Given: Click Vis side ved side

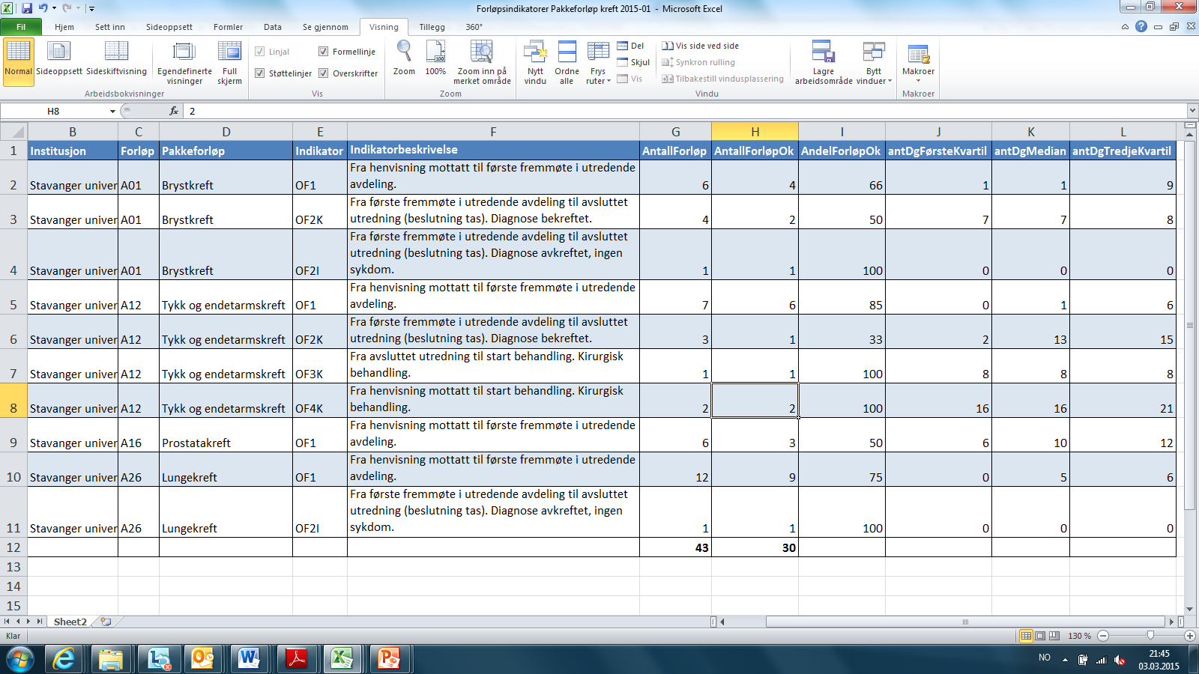Looking at the screenshot, I should (700, 46).
